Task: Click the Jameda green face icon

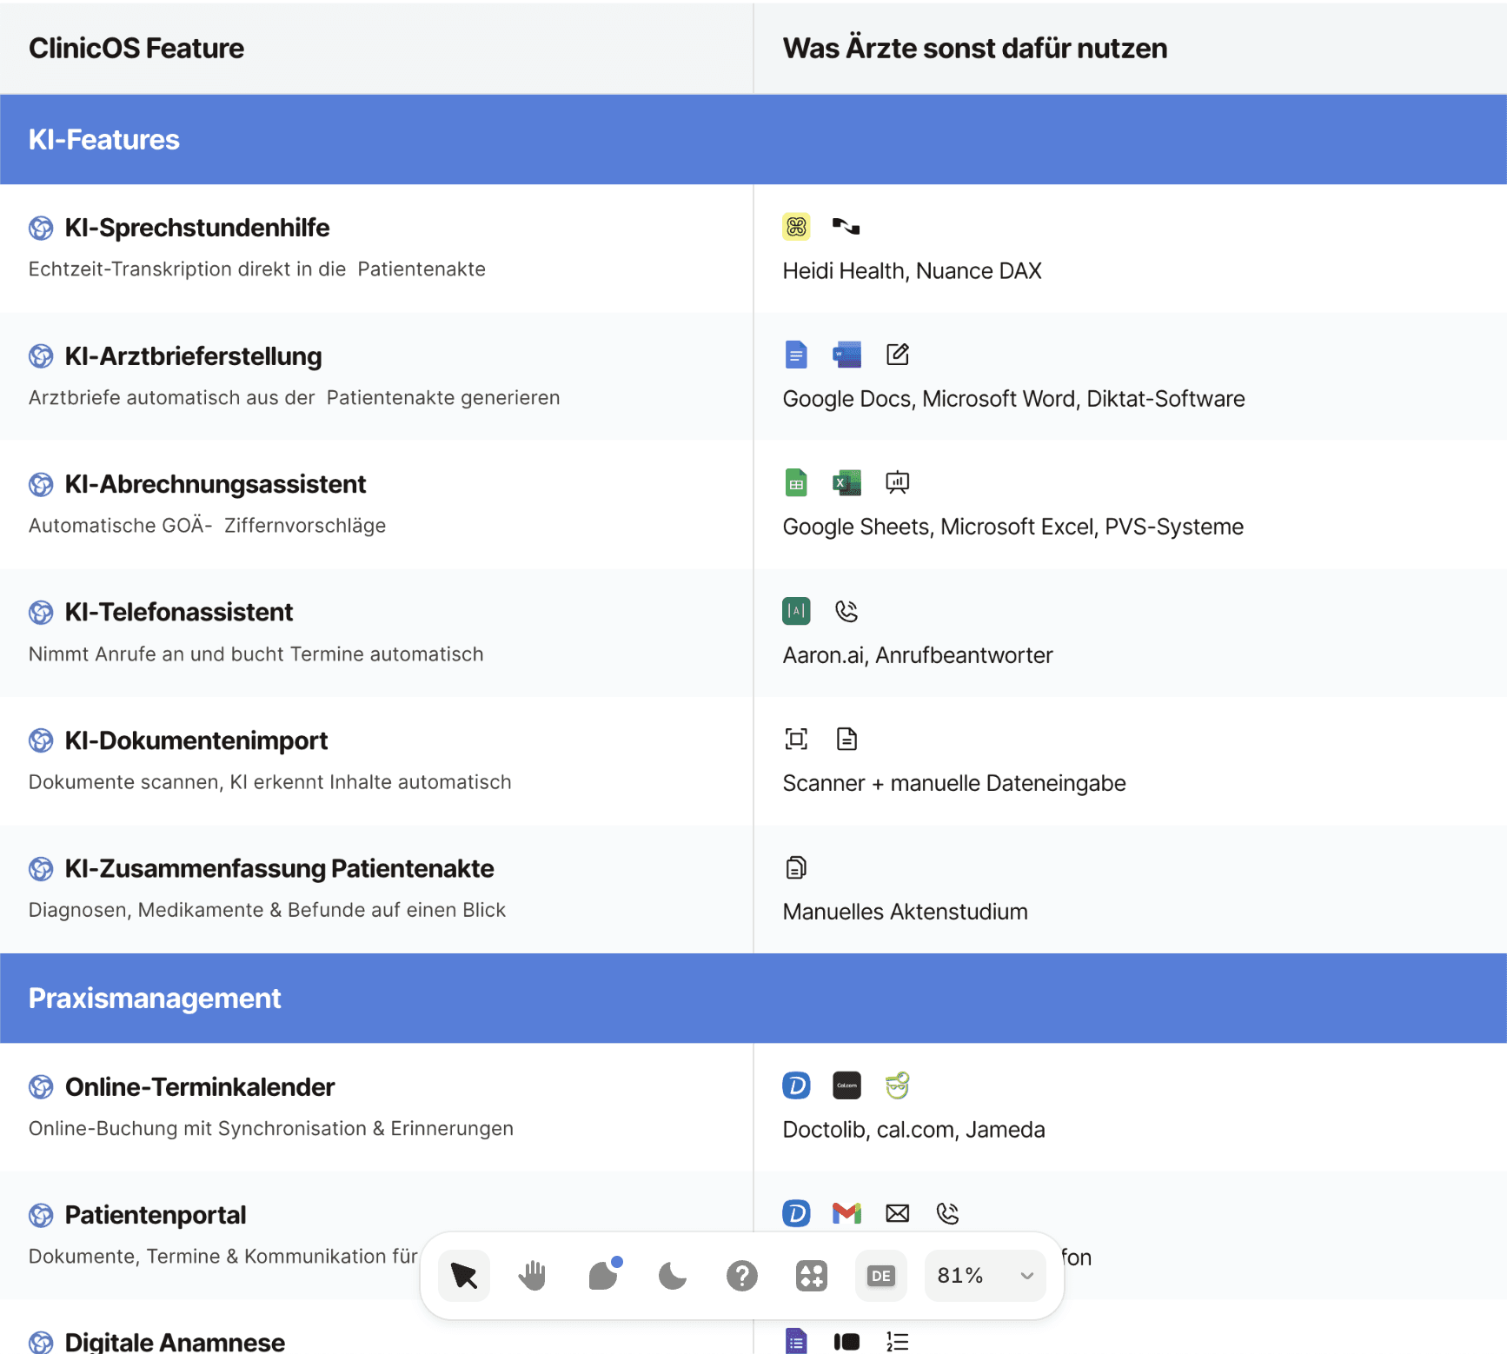Action: 898,1085
